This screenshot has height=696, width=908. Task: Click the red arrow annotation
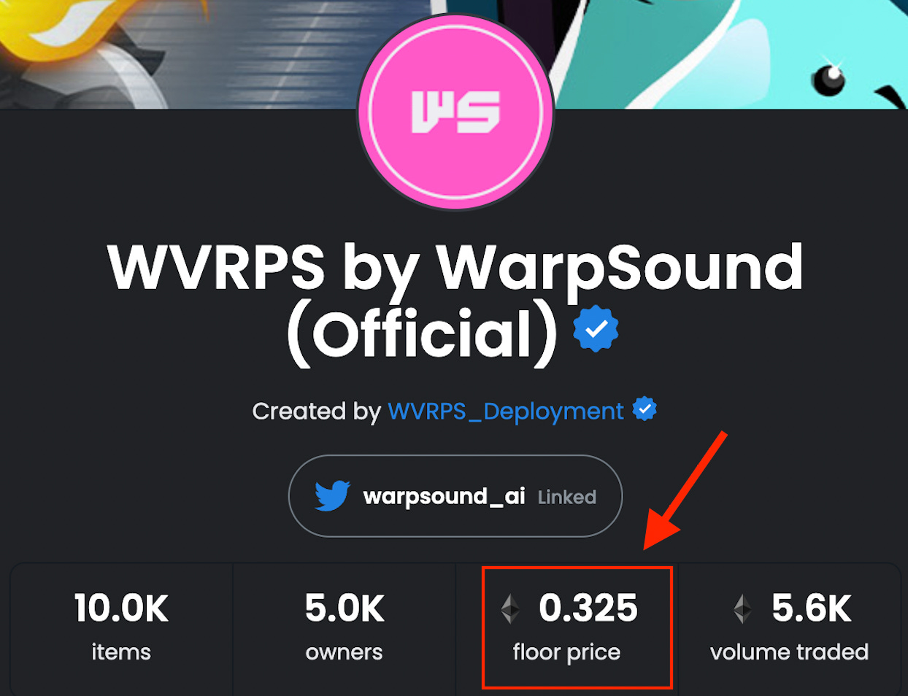click(685, 491)
